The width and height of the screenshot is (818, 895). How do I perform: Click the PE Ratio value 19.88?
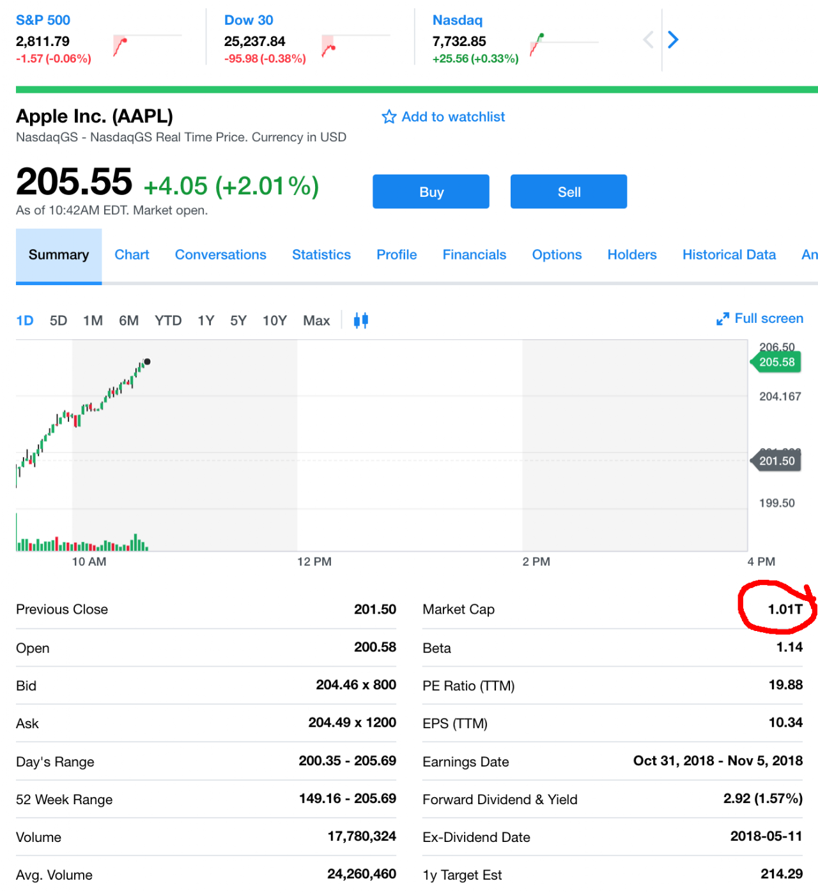tap(785, 685)
